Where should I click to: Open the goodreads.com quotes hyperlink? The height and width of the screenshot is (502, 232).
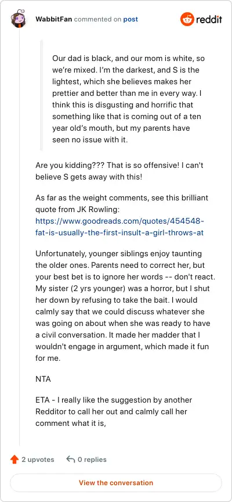(119, 227)
